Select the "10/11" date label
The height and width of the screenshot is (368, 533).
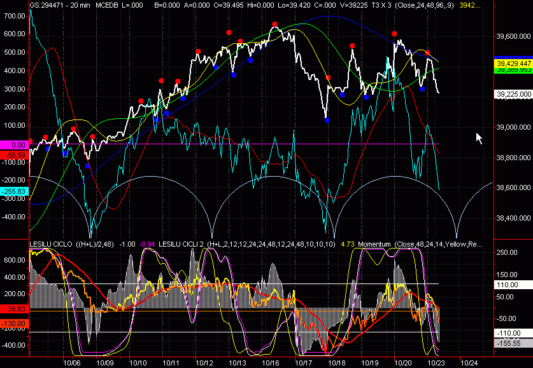(x=171, y=363)
